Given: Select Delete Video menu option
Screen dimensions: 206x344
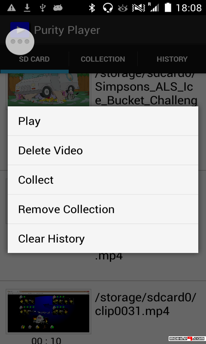Looking at the screenshot, I should pos(103,150).
